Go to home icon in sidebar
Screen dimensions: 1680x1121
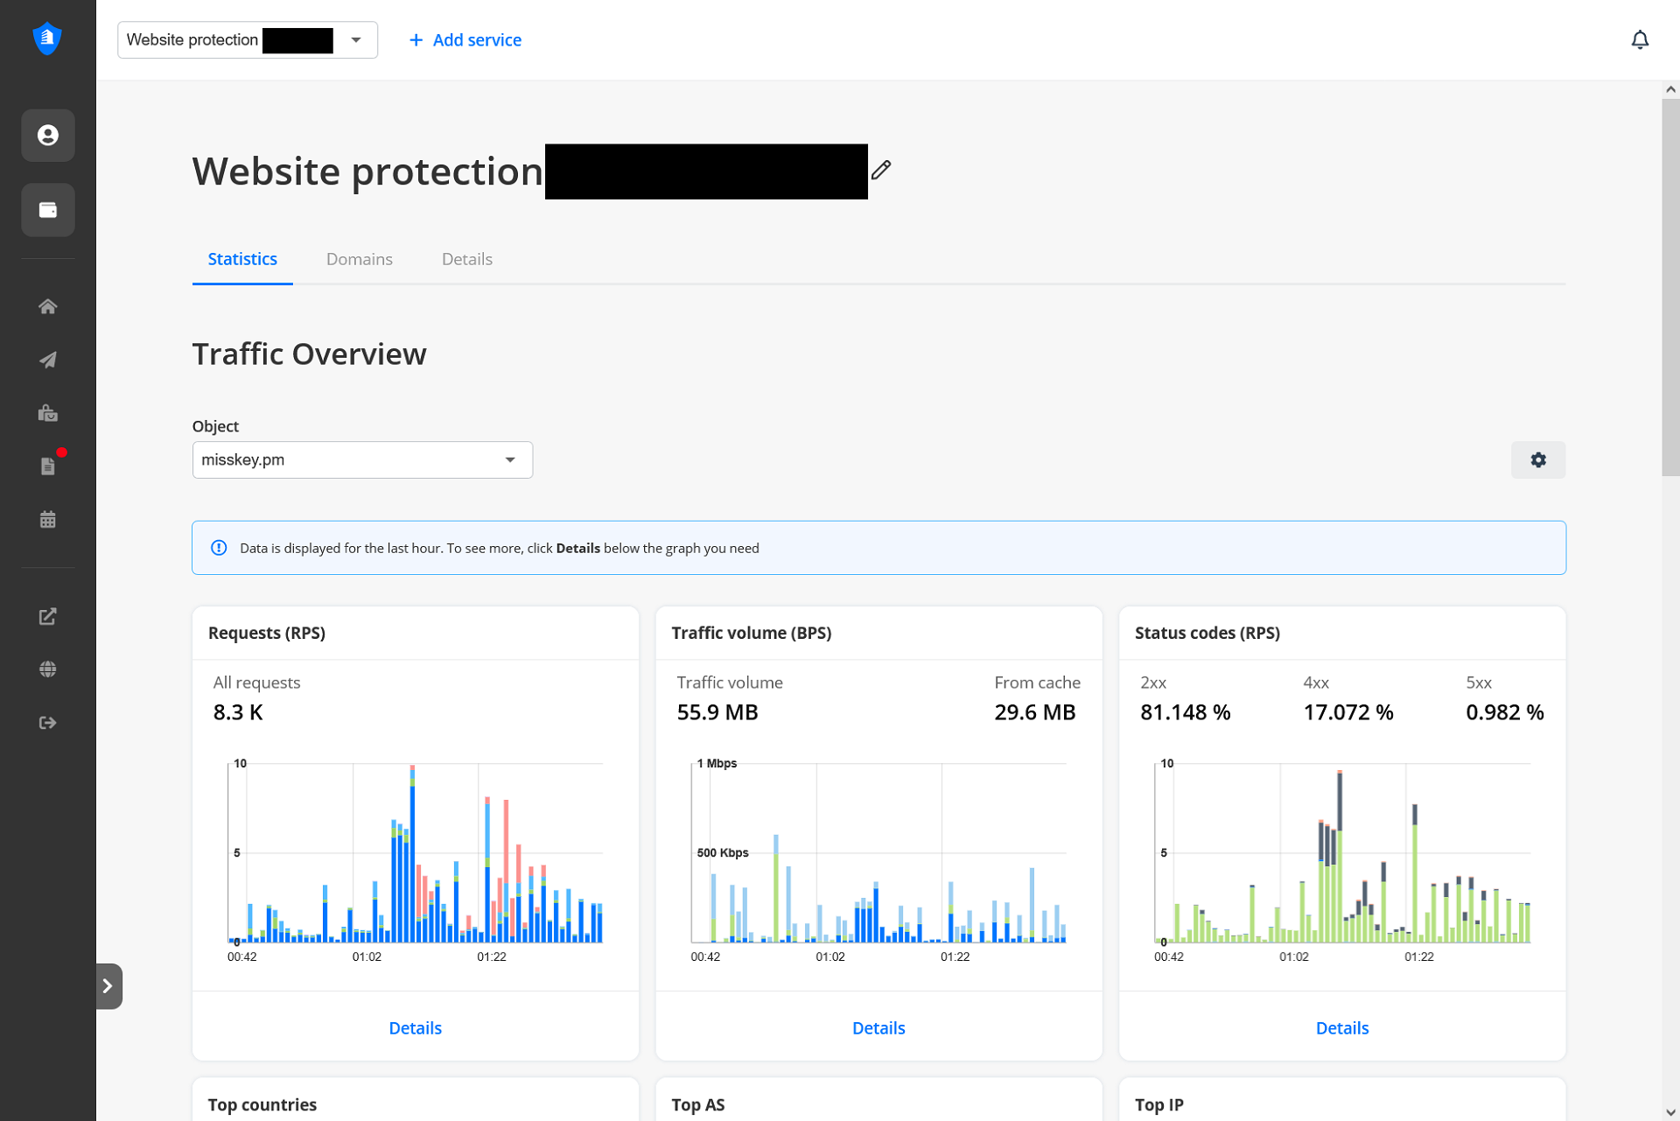48,306
